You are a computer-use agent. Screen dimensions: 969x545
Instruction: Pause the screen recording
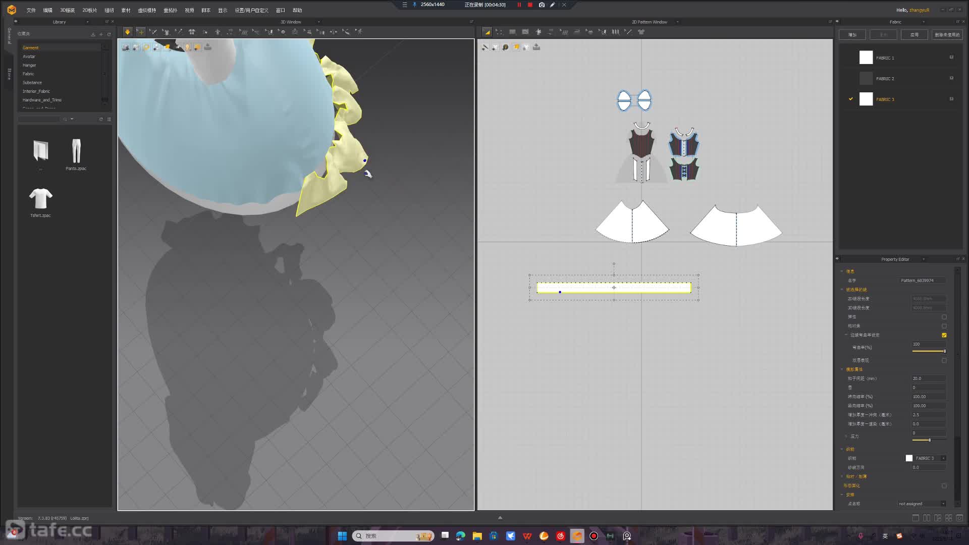pyautogui.click(x=519, y=5)
